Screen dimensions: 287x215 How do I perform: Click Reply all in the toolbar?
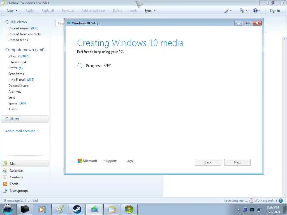(48, 11)
